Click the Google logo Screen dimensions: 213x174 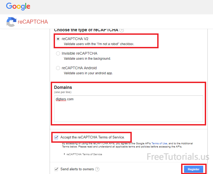pos(18,6)
